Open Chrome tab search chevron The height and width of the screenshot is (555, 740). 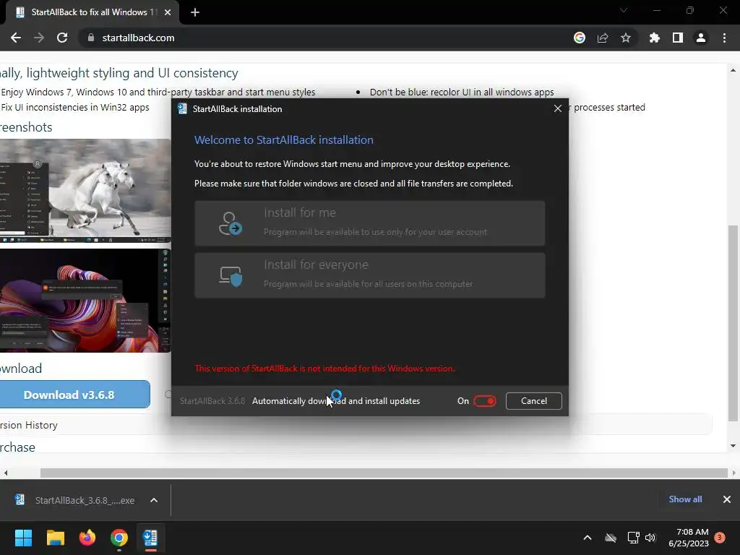point(624,10)
